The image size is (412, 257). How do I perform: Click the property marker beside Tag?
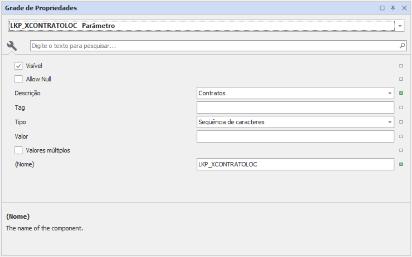click(401, 108)
